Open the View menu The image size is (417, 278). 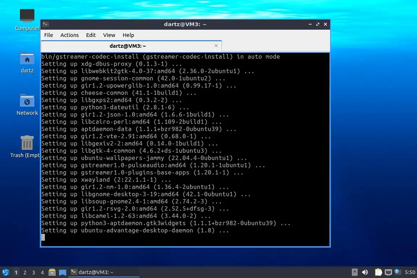pyautogui.click(x=109, y=35)
